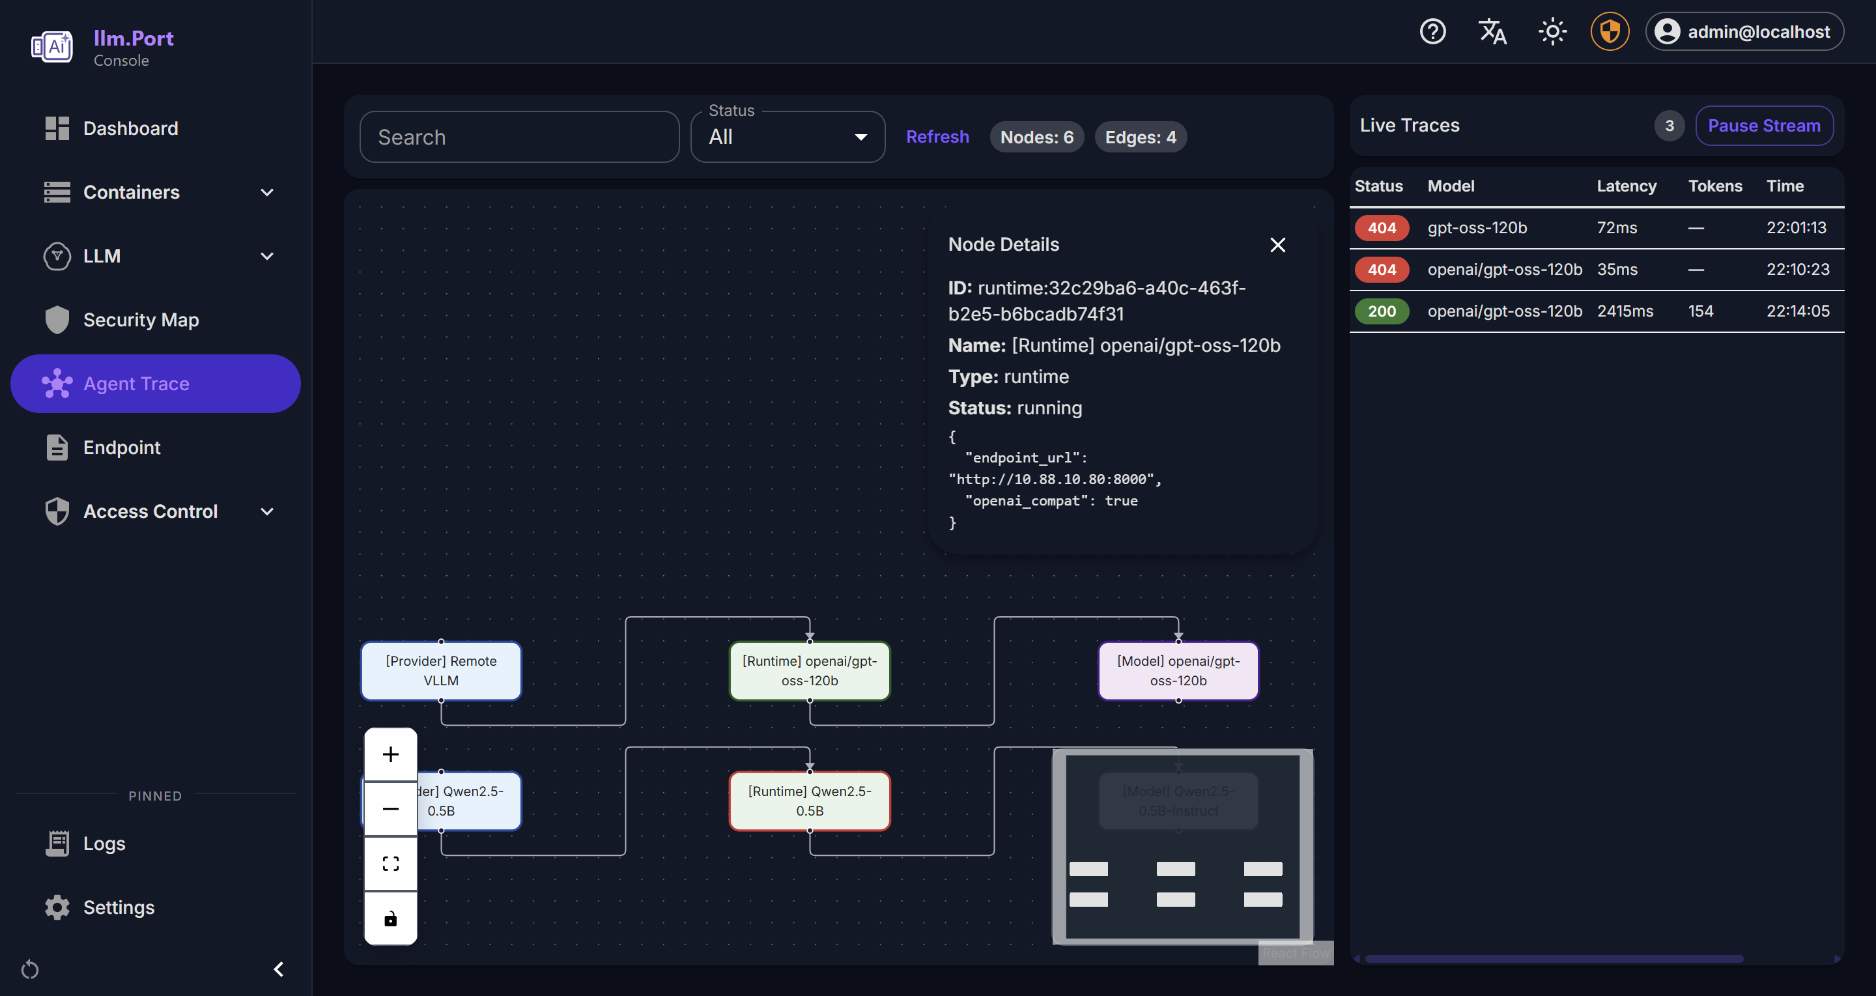Select the 404 trace at 22:10:23

pyautogui.click(x=1597, y=270)
